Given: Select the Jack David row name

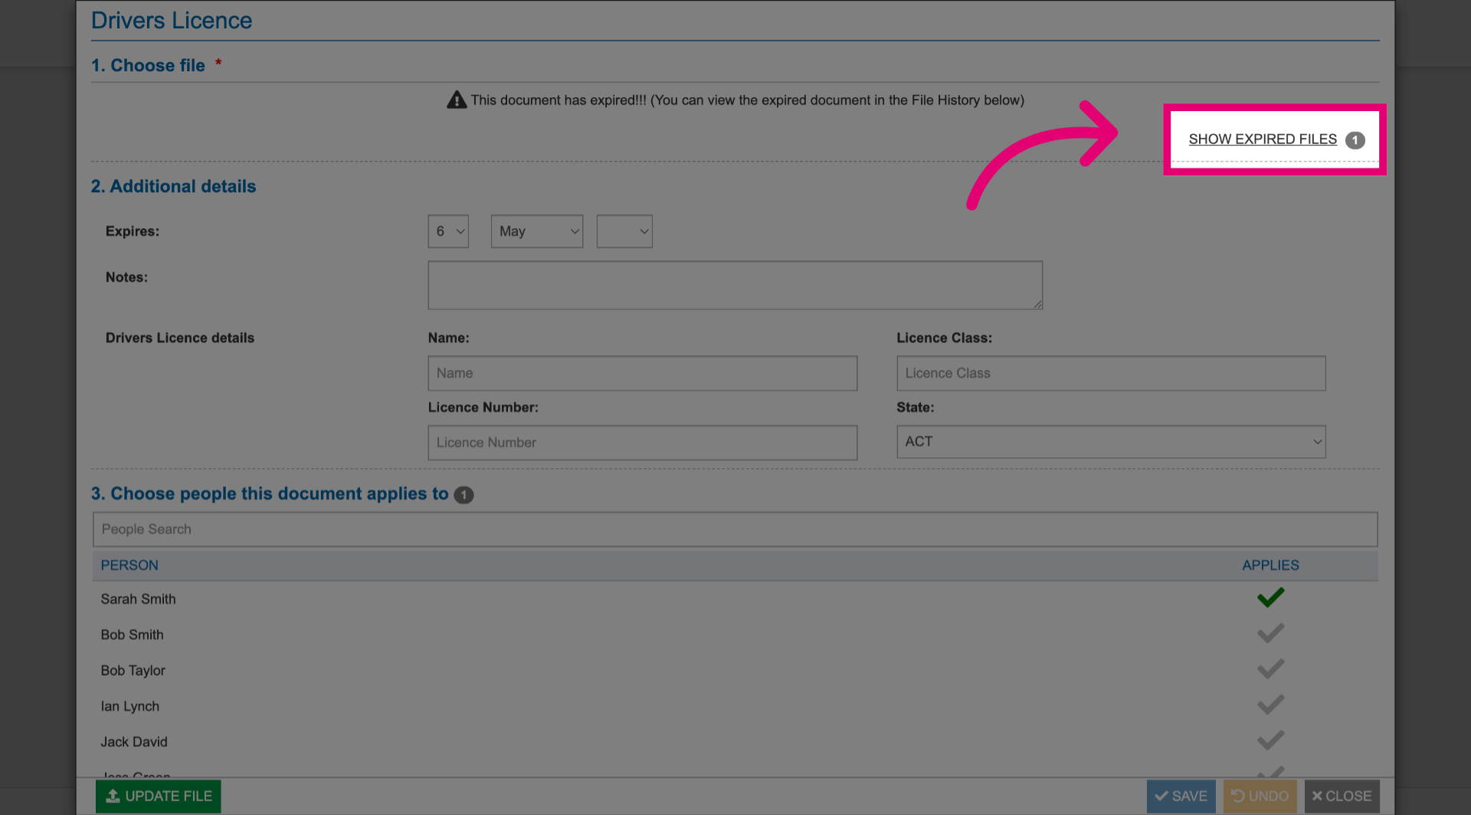Looking at the screenshot, I should tap(133, 741).
